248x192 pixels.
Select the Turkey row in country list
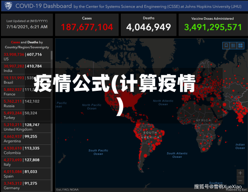[26, 115]
